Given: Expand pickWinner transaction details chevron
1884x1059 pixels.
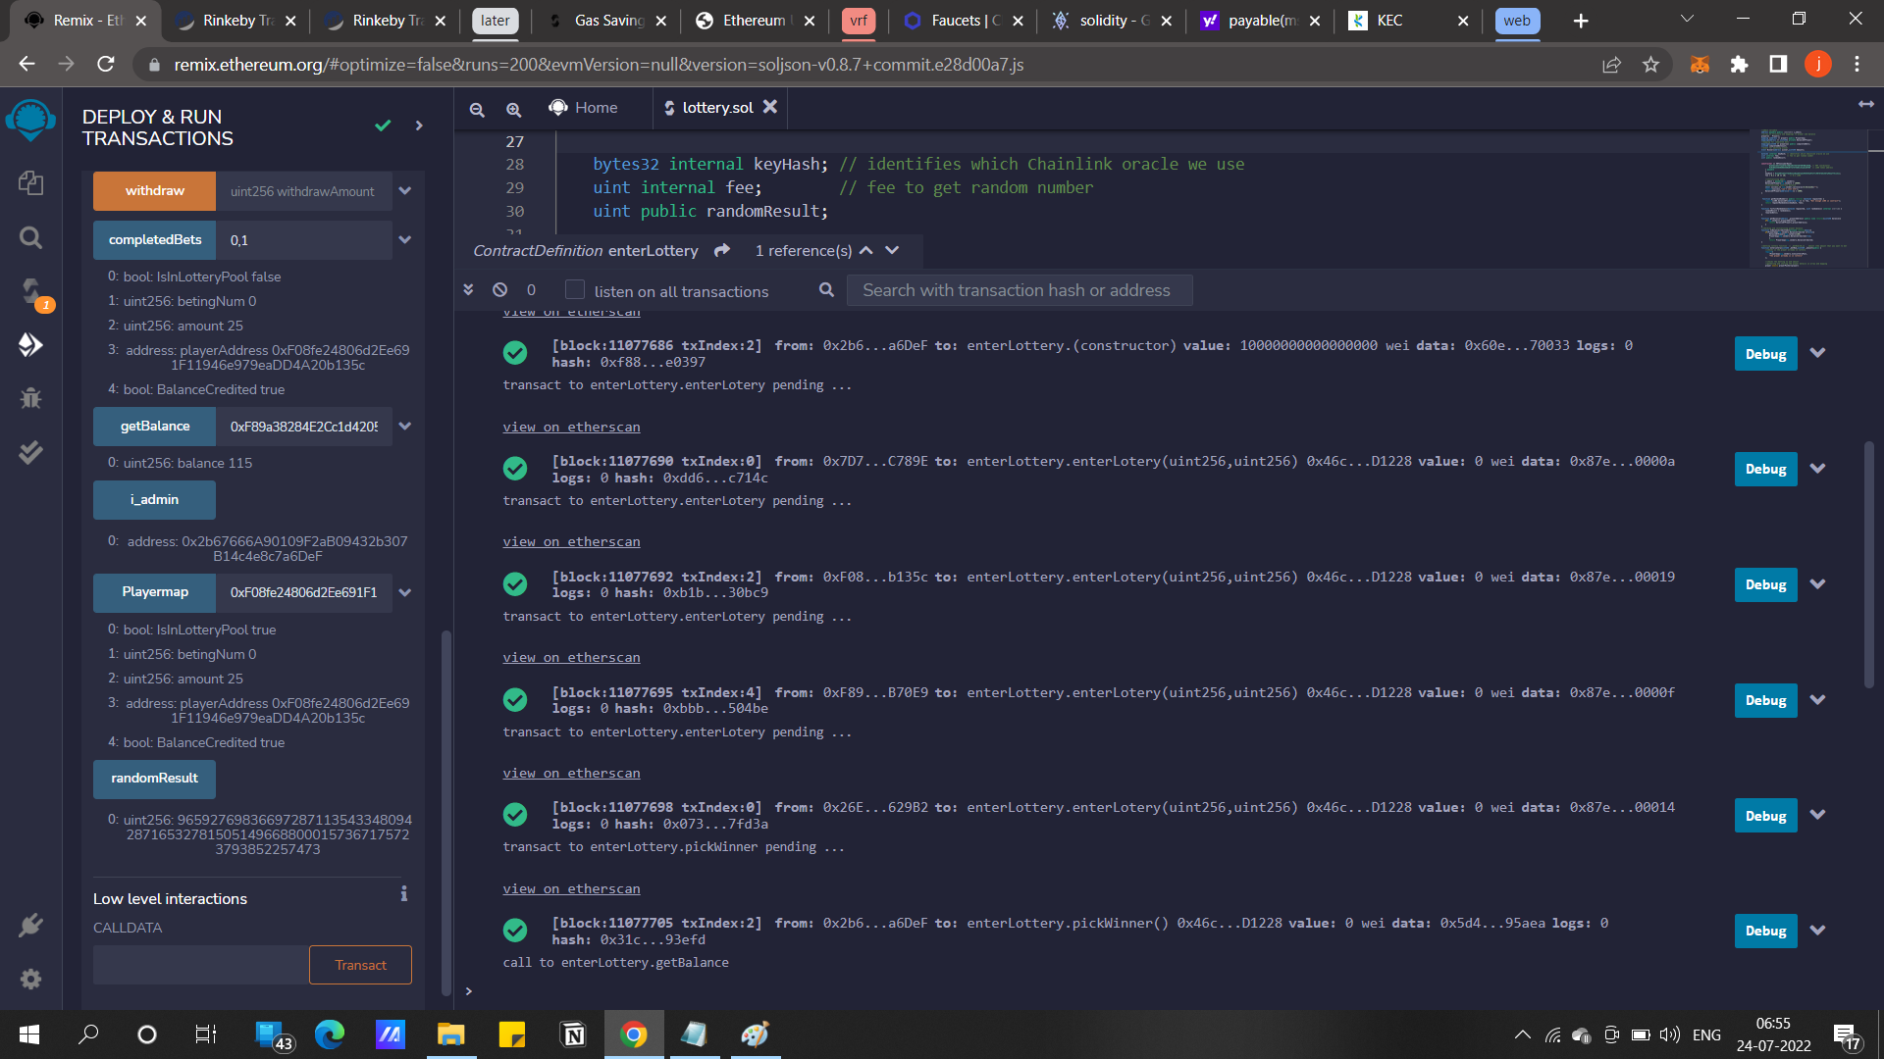Looking at the screenshot, I should pos(1817,931).
